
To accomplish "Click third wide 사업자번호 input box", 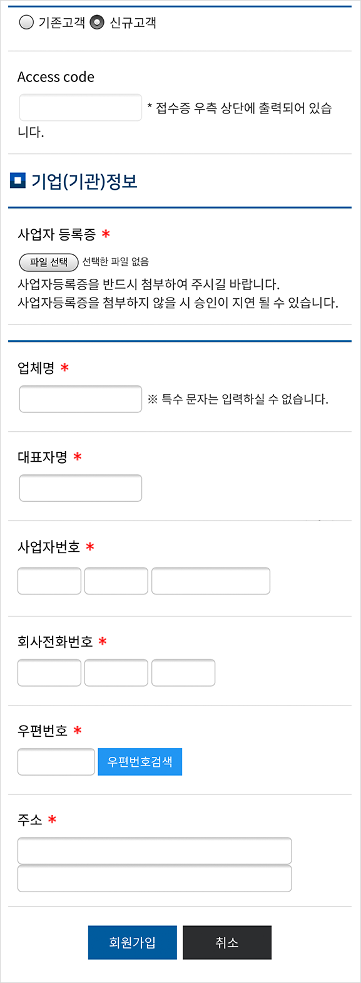I will (211, 581).
